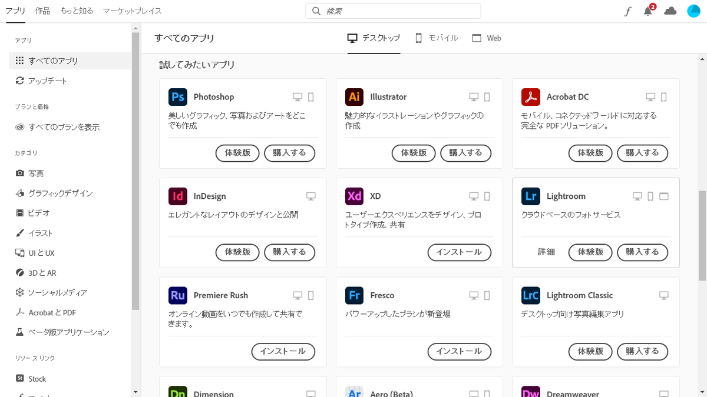This screenshot has width=707, height=397.
Task: Click the InDesign Id app icon
Action: click(x=177, y=196)
